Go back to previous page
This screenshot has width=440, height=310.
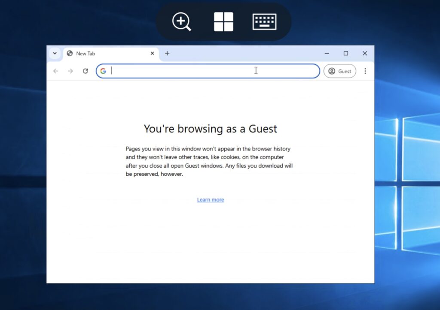coord(56,71)
